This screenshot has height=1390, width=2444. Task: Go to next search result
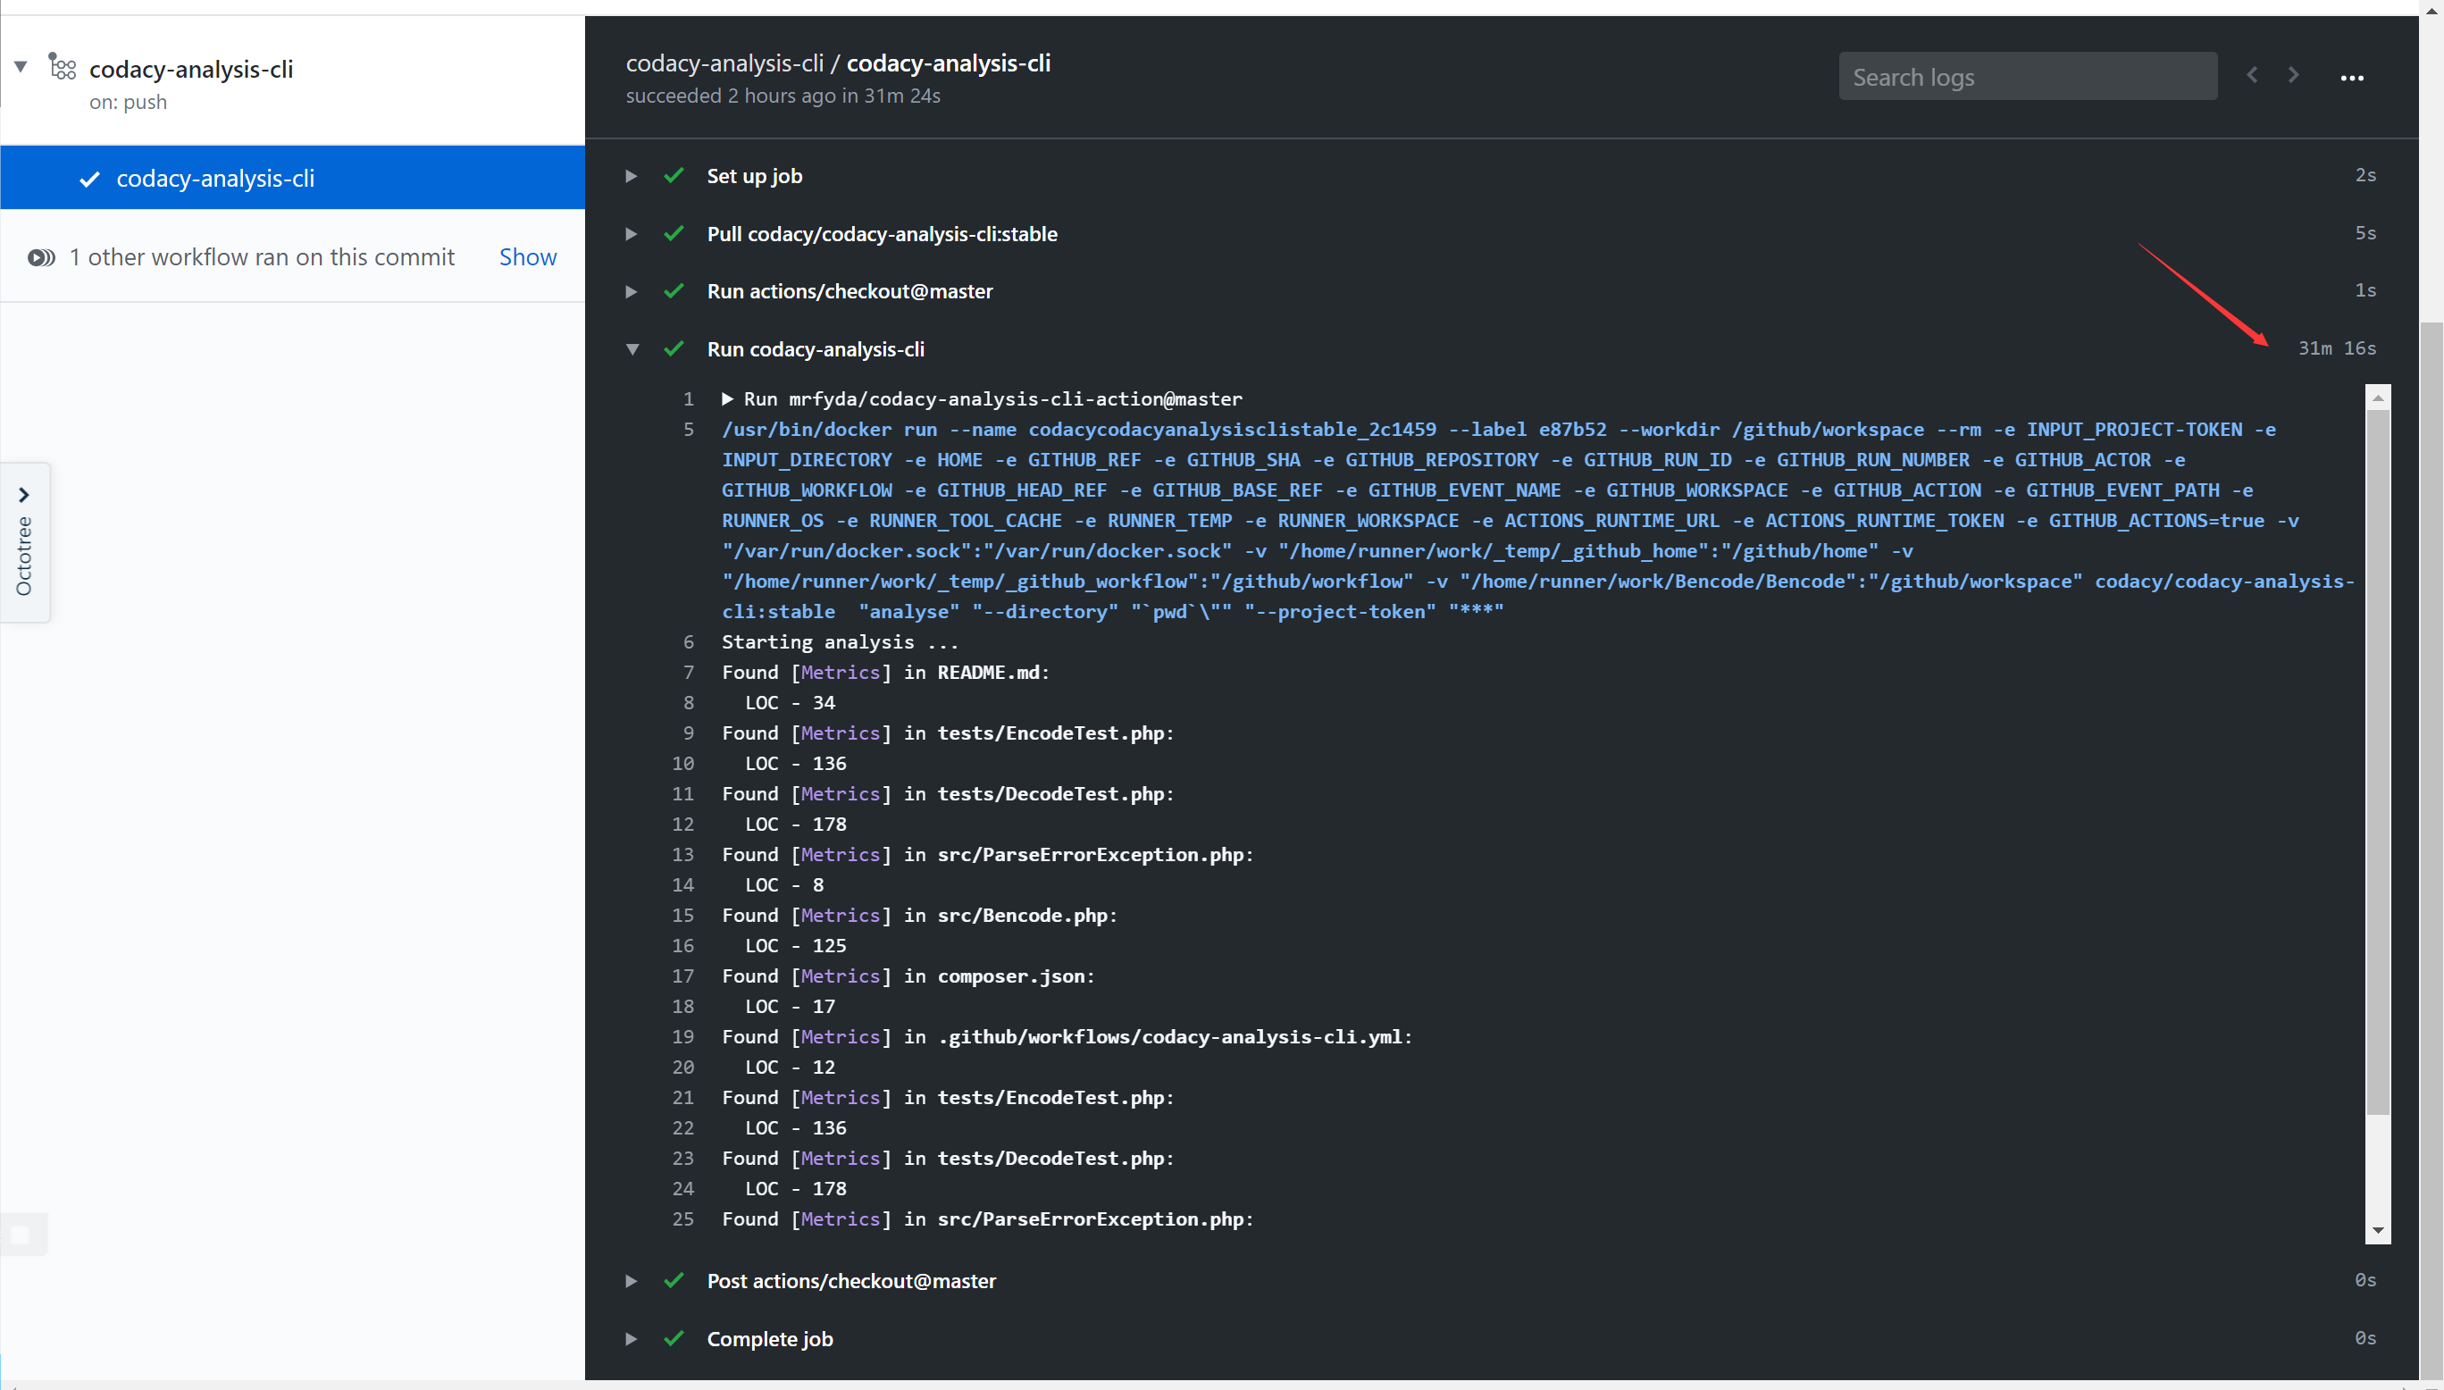[2293, 75]
